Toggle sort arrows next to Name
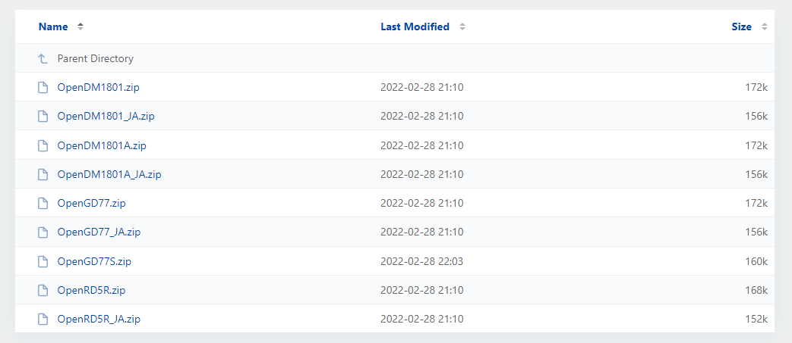This screenshot has width=792, height=343. (x=80, y=27)
